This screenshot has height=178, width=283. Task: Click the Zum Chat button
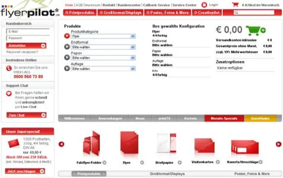click(x=26, y=115)
